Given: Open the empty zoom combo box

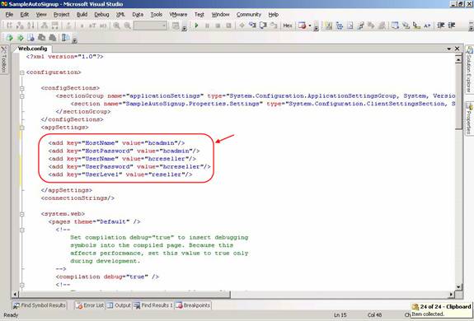Looking at the screenshot, I should [x=150, y=26].
